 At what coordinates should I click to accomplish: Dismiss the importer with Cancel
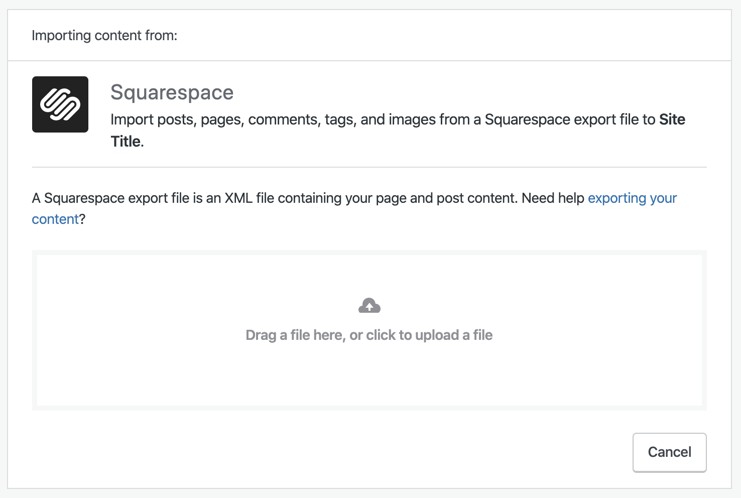[x=669, y=452]
